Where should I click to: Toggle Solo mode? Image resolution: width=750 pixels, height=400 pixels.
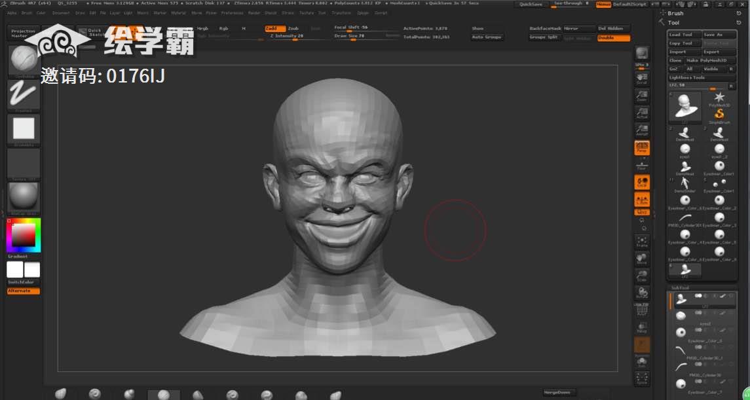pyautogui.click(x=641, y=362)
